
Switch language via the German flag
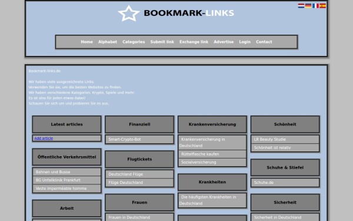308,6
